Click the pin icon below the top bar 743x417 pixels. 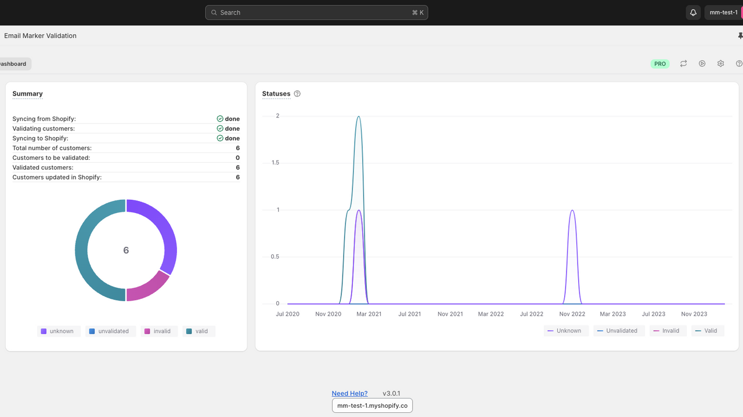pos(740,35)
